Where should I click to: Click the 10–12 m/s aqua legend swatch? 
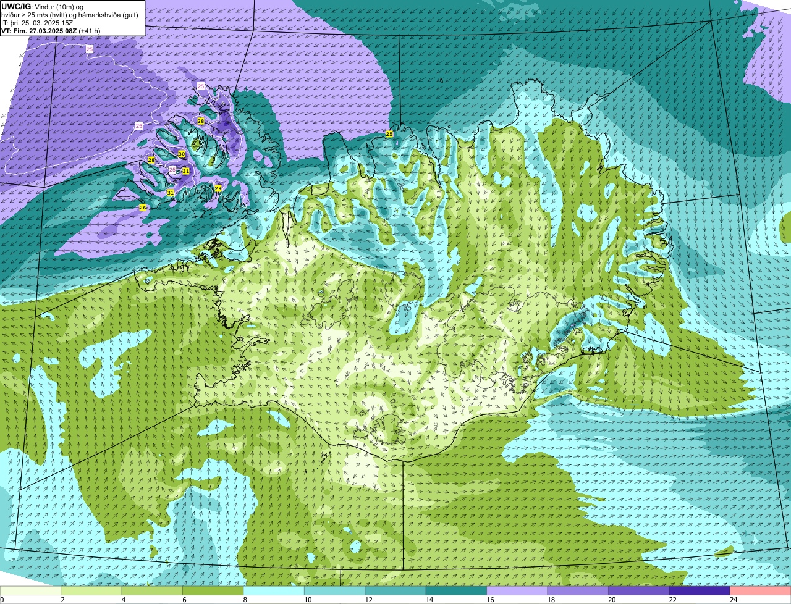click(336, 590)
